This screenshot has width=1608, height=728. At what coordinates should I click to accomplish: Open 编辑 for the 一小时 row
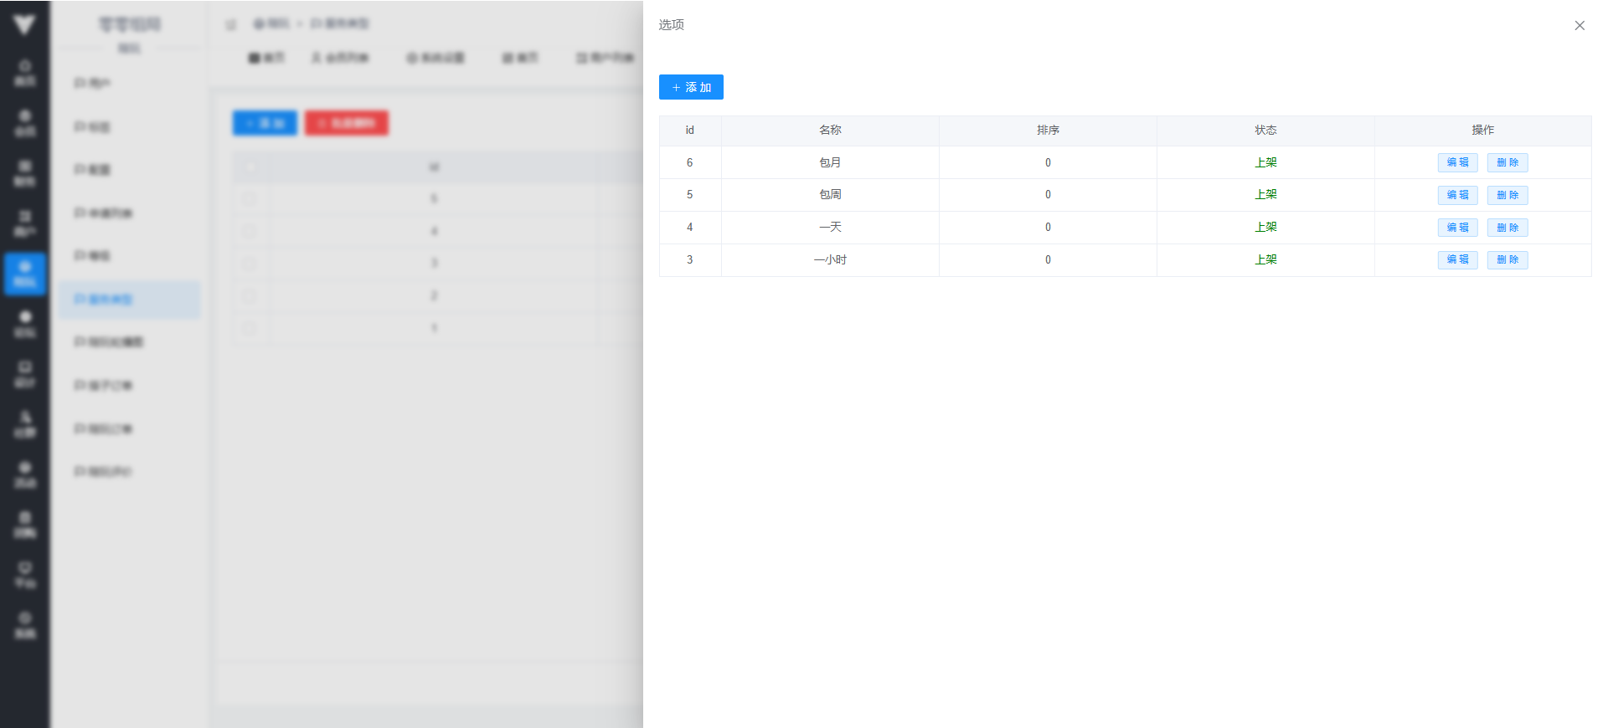1457,259
